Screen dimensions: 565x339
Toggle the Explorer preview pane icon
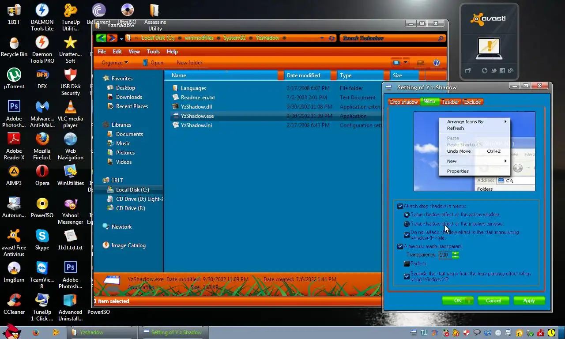(421, 63)
